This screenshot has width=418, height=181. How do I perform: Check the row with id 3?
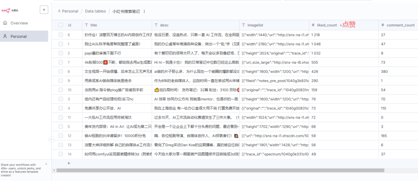coord(61,99)
